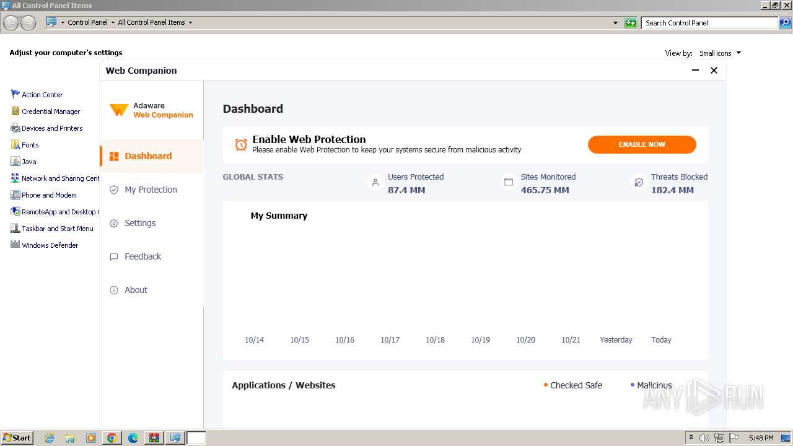Expand the All Control Panel Items breadcrumb arrow

pos(190,22)
